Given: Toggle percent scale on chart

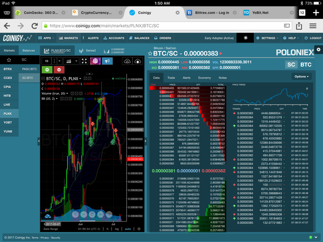Looking at the screenshot, I should point(107,229).
